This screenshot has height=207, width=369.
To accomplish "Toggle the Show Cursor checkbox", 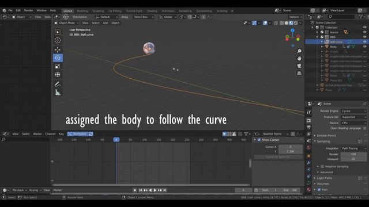I will pos(259,140).
